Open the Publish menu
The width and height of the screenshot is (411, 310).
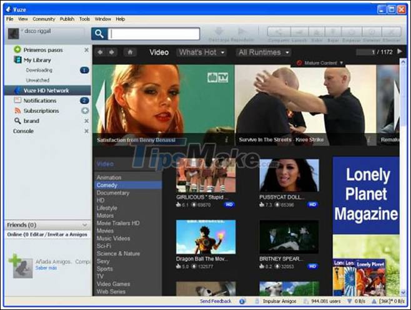[67, 19]
